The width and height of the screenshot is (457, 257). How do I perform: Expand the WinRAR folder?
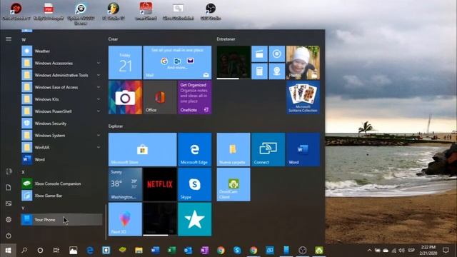pyautogui.click(x=61, y=148)
